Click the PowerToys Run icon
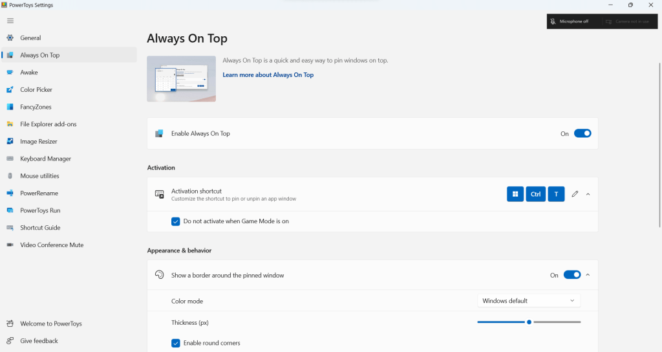The image size is (662, 352). coord(10,210)
